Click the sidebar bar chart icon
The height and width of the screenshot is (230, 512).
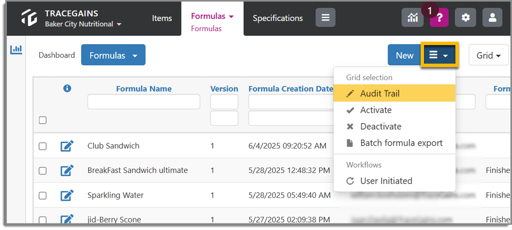coord(16,50)
